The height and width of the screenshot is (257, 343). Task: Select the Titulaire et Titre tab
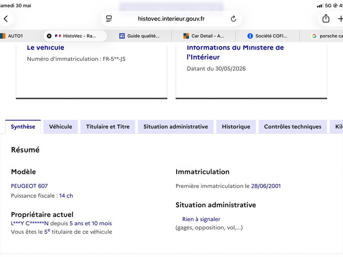[x=108, y=127]
